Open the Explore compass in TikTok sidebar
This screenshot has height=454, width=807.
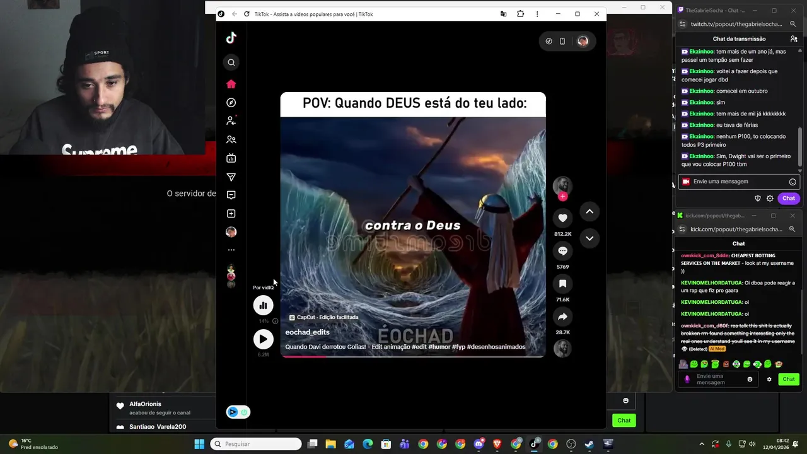(231, 103)
